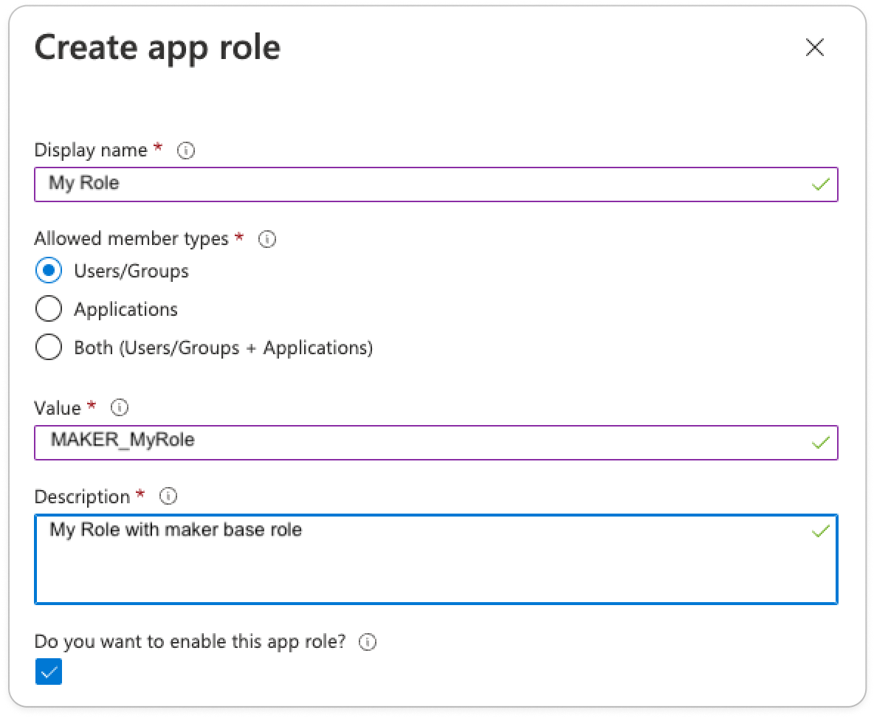Click the Allowed member types info icon
This screenshot has width=874, height=718.
point(268,240)
